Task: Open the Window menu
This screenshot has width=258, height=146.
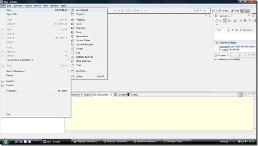Action: point(54,6)
